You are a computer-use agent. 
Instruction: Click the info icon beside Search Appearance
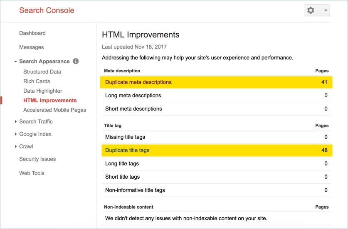tap(76, 61)
